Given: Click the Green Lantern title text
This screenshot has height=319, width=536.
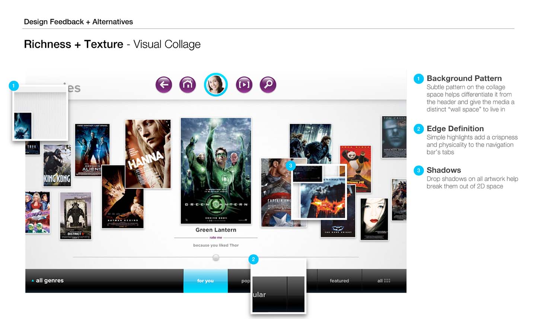Looking at the screenshot, I should [x=216, y=230].
